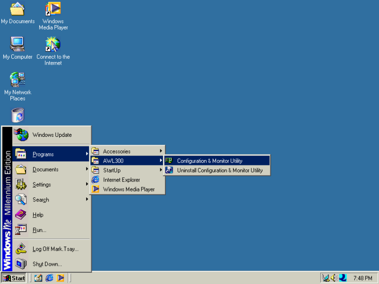Click the Uninstall Configuration & Monitor Utility icon
The width and height of the screenshot is (379, 284).
pos(169,170)
